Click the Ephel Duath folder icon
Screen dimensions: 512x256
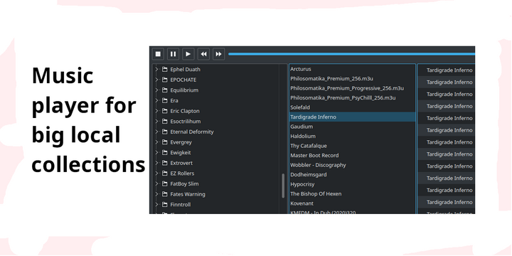pos(164,69)
